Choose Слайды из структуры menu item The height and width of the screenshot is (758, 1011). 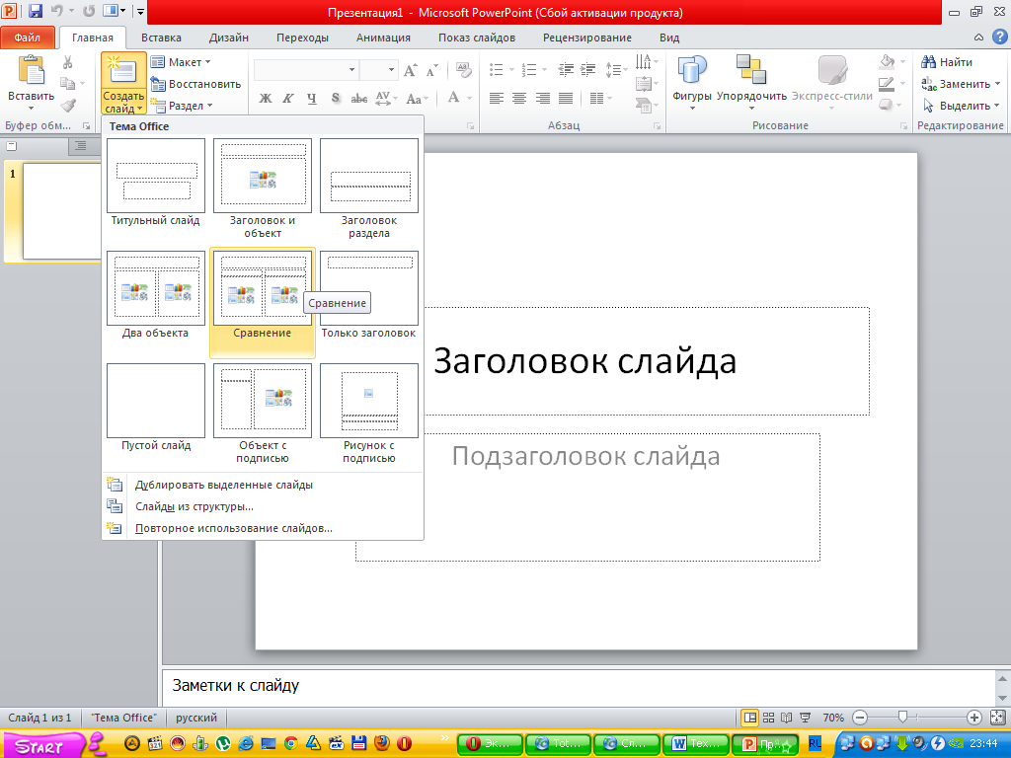(x=262, y=506)
